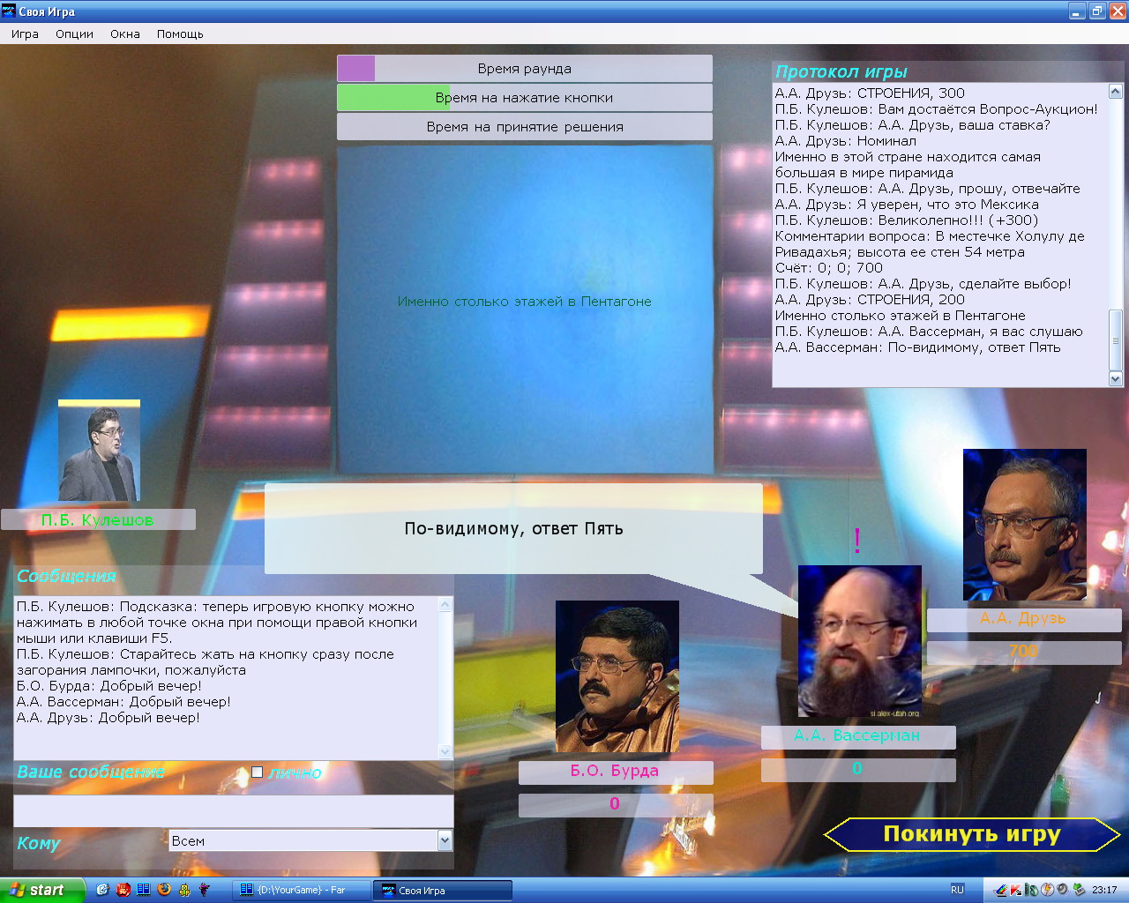The width and height of the screenshot is (1129, 903).
Task: Toggle the 'лично' private message checkbox
Action: 257,772
